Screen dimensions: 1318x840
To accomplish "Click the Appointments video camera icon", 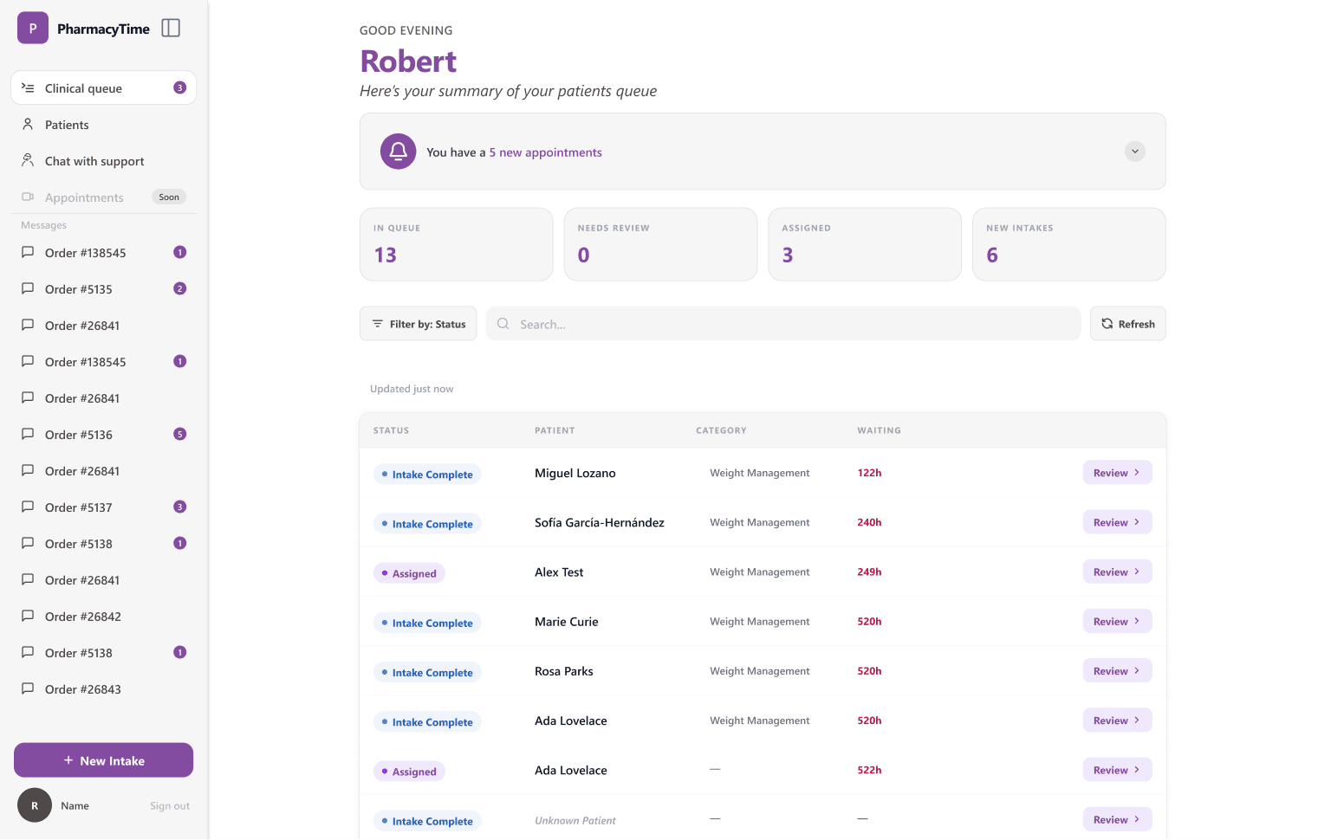I will coord(28,197).
